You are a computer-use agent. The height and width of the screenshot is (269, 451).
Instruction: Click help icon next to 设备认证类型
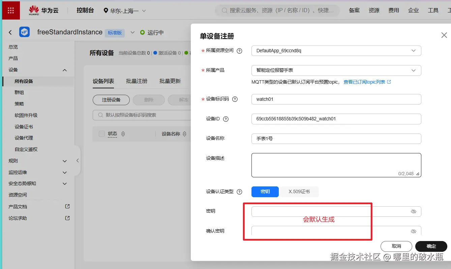(x=239, y=192)
